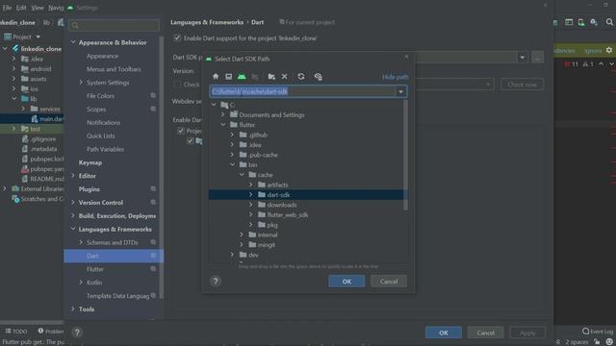Toggle show hidden files icon
The height and width of the screenshot is (346, 616).
click(319, 77)
